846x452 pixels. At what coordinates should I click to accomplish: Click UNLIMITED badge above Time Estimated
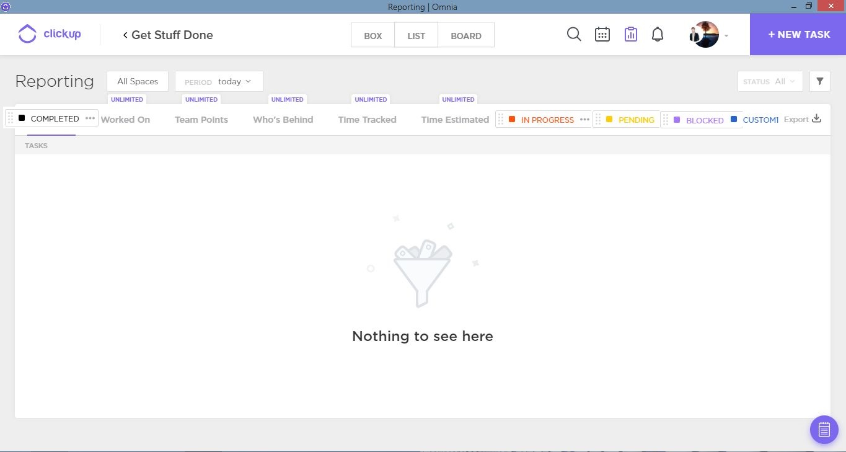pos(459,99)
